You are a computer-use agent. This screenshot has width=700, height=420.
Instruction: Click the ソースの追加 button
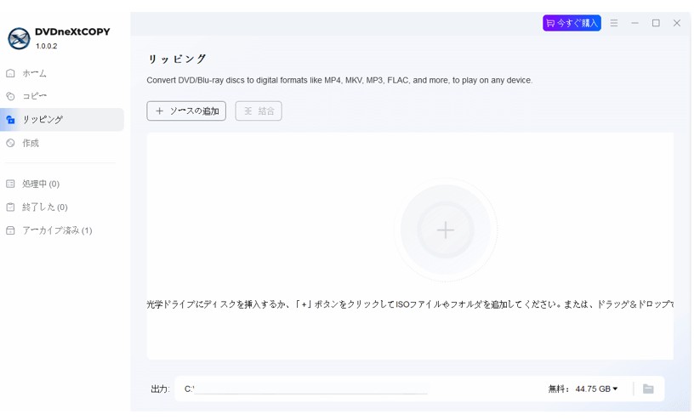[186, 111]
